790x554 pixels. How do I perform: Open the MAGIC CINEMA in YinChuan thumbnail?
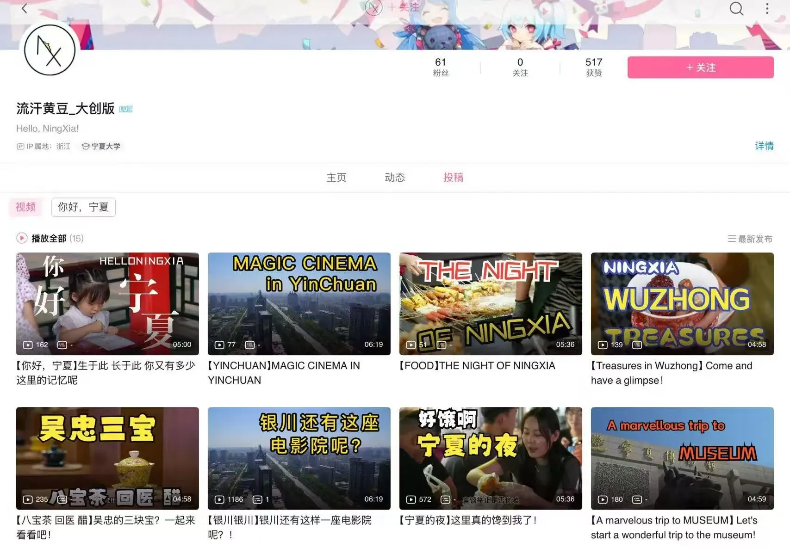click(x=299, y=304)
